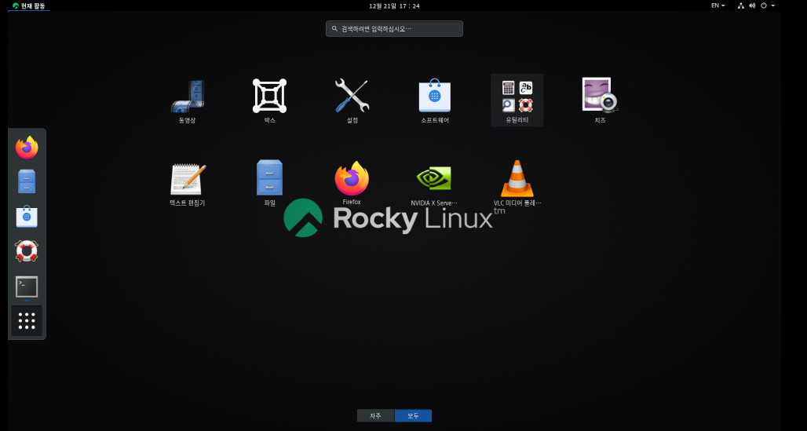Open EN input source menu

click(x=718, y=5)
